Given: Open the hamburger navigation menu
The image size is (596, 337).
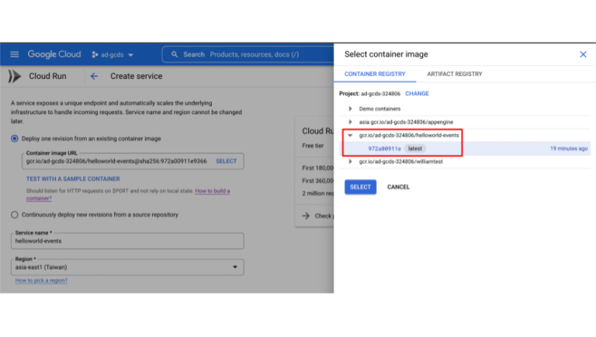Looking at the screenshot, I should click(15, 54).
